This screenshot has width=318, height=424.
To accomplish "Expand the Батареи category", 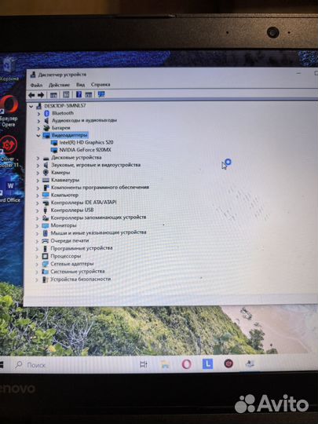I will click(38, 128).
